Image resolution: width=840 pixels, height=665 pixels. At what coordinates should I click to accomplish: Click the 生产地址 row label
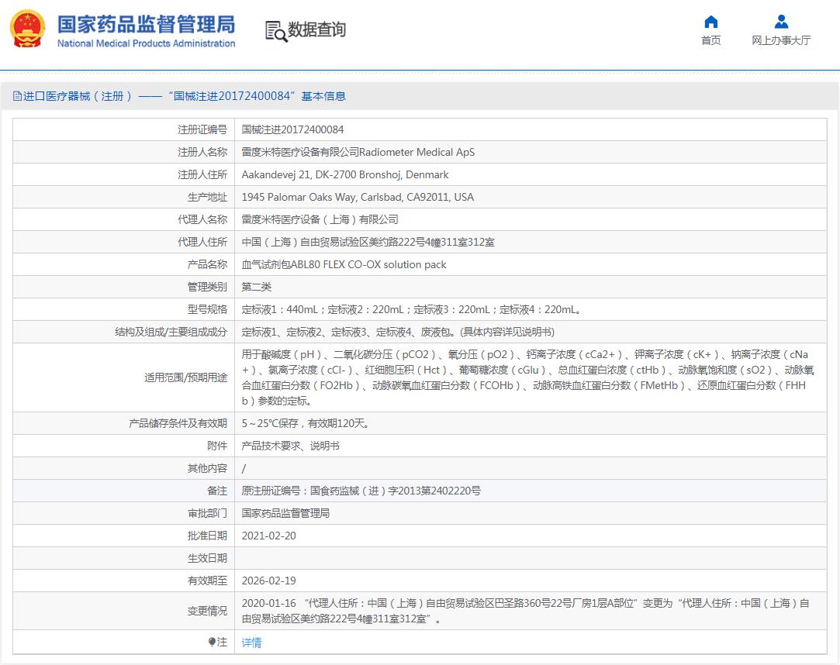point(207,197)
